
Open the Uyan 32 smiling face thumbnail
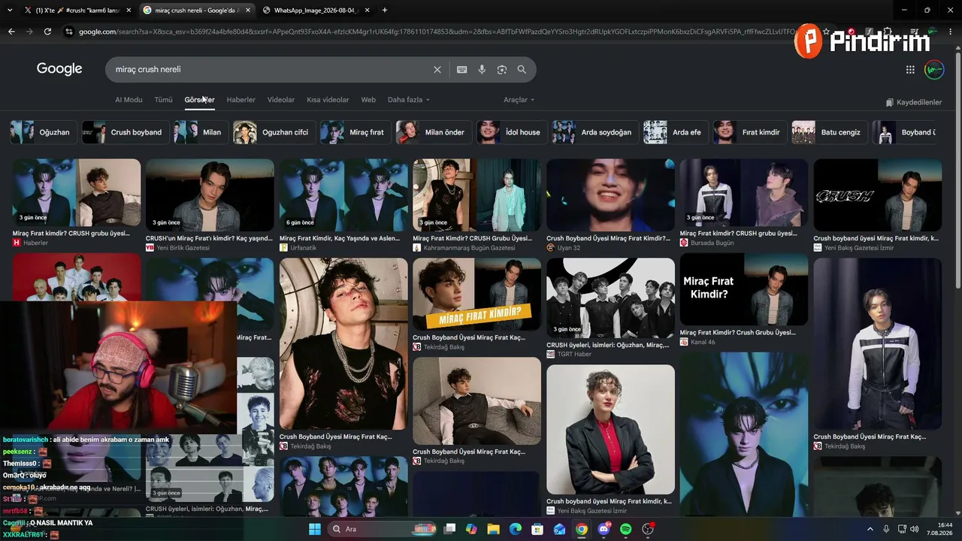tap(610, 195)
